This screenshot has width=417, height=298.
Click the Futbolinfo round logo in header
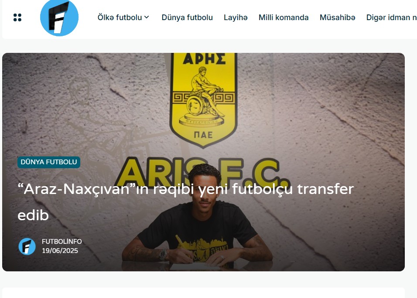(x=59, y=17)
